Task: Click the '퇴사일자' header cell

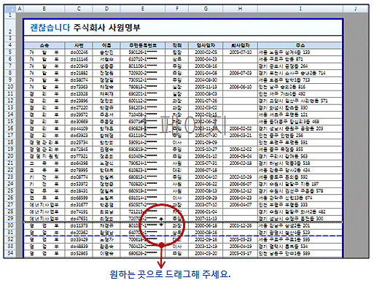Action: click(240, 45)
